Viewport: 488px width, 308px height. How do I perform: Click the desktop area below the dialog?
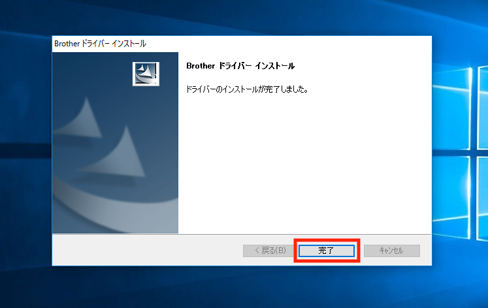point(242,287)
